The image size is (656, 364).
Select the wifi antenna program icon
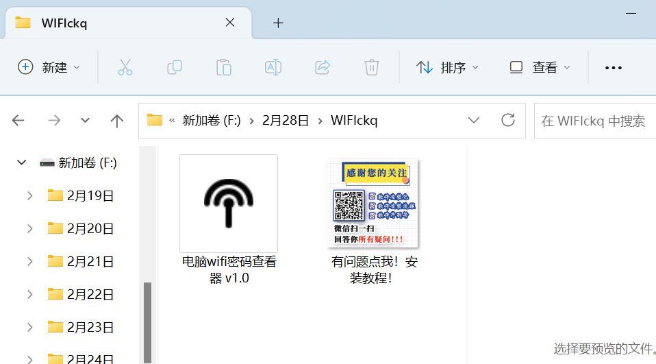[229, 203]
